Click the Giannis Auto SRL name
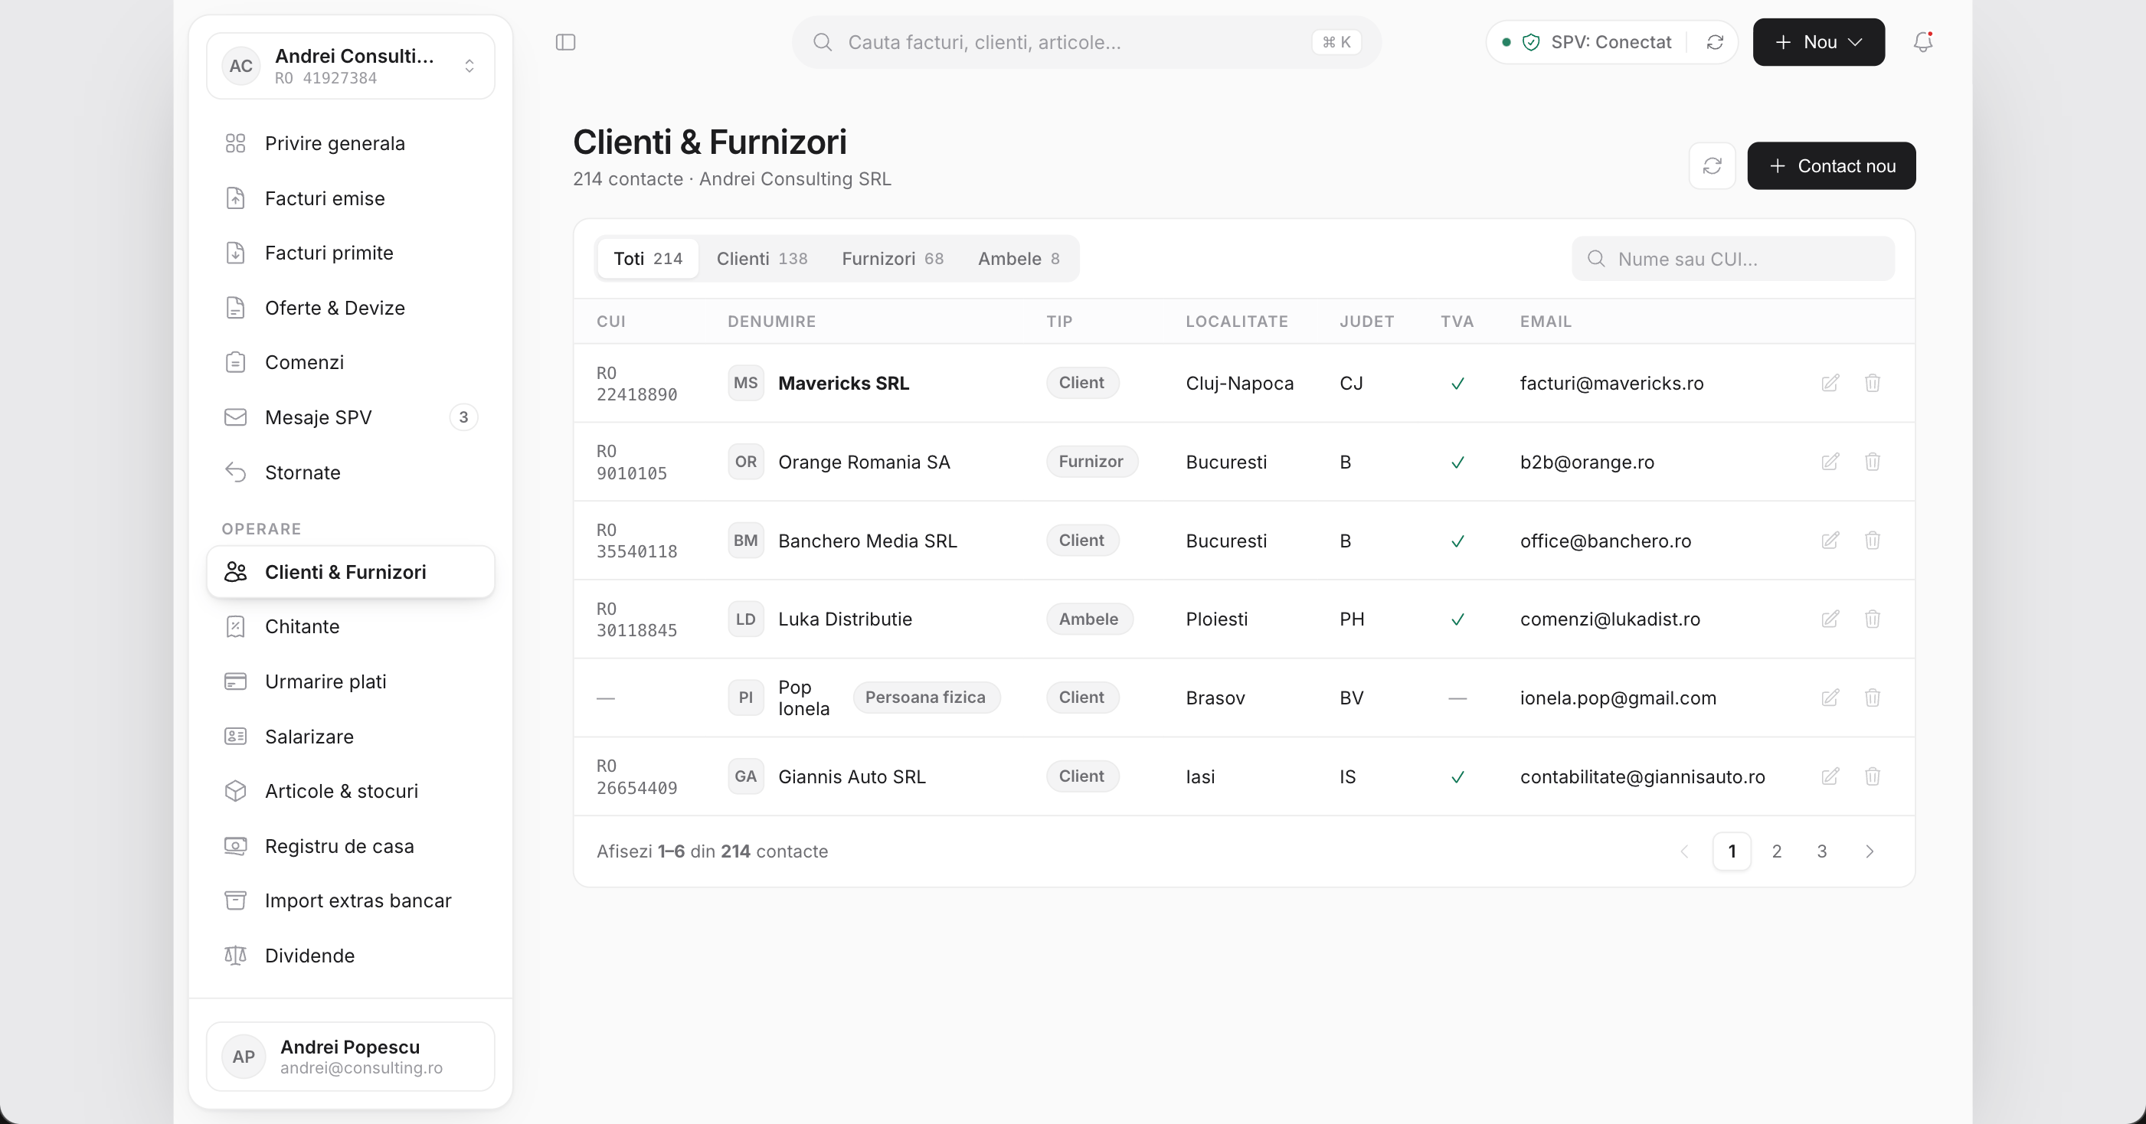This screenshot has width=2146, height=1124. coord(852,777)
